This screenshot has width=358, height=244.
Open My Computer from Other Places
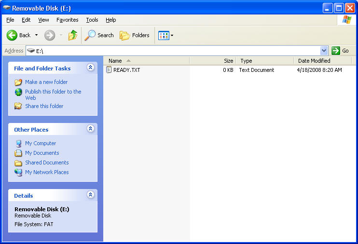[41, 143]
